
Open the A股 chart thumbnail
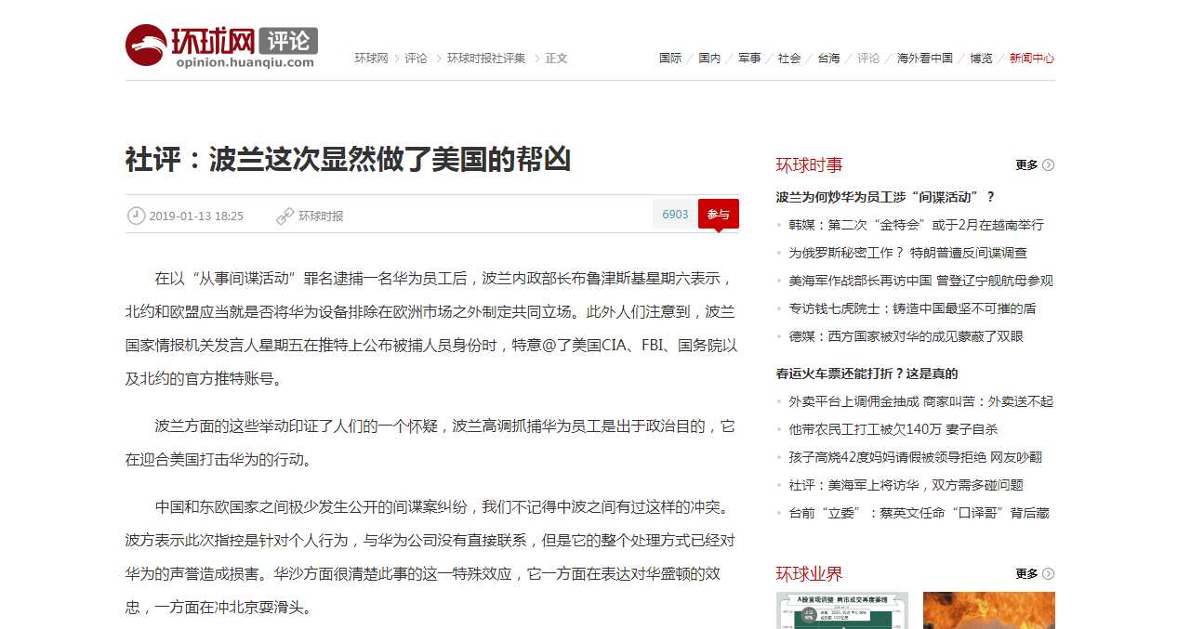[x=841, y=610]
